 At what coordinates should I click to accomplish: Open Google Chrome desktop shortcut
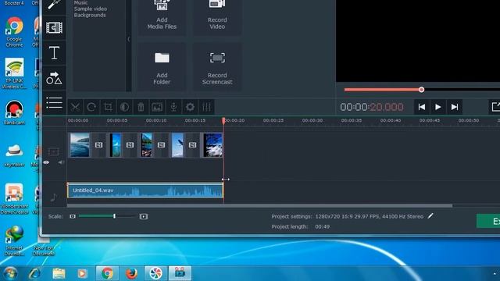(14, 33)
